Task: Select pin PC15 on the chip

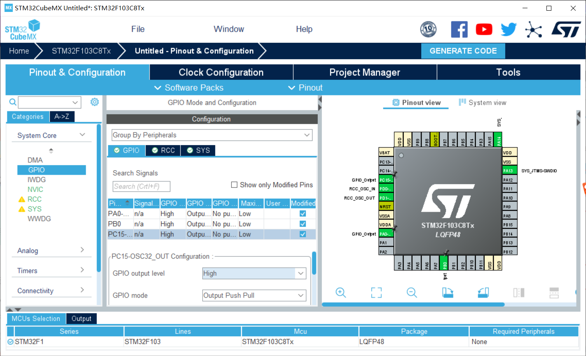Action: 386,180
